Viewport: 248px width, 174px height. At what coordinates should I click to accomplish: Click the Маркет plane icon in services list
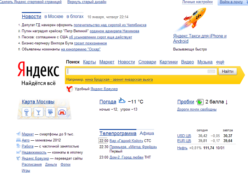[x=18, y=134]
